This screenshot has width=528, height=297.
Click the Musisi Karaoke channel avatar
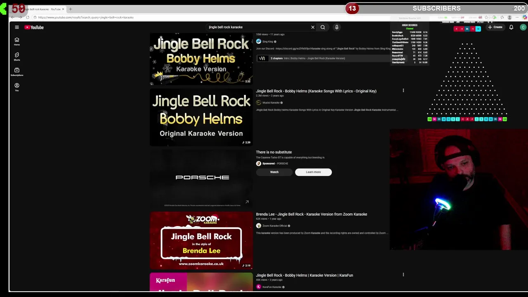(x=259, y=103)
